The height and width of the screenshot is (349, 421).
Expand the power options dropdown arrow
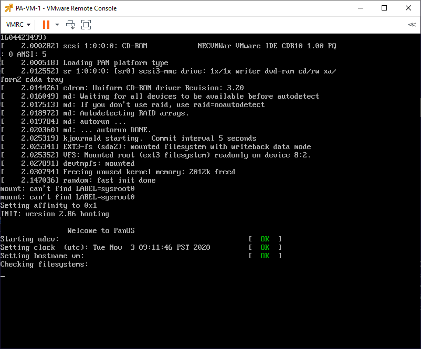pyautogui.click(x=57, y=25)
